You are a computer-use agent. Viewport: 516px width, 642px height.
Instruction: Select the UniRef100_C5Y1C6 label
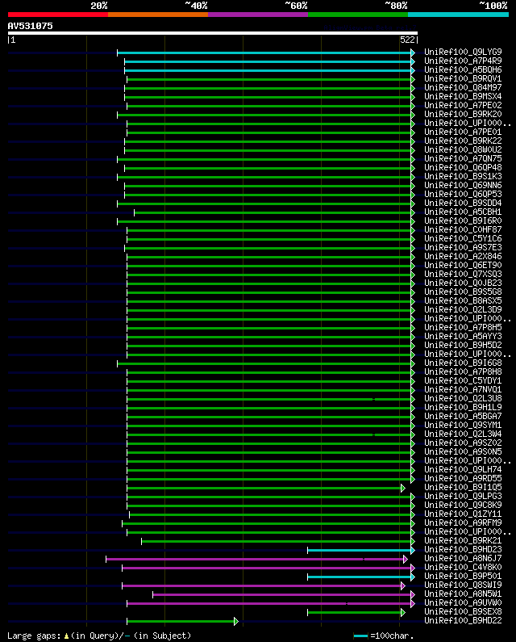pyautogui.click(x=463, y=239)
